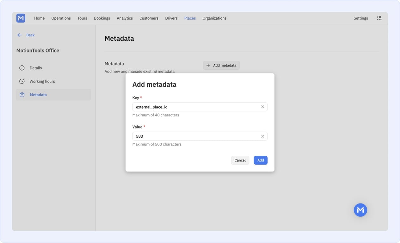Confirm with the blue Add button

(261, 160)
